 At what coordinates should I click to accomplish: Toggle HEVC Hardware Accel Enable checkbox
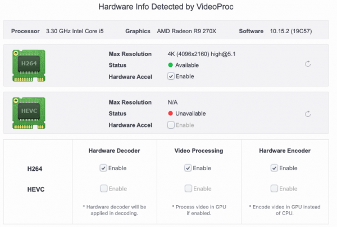pos(171,125)
